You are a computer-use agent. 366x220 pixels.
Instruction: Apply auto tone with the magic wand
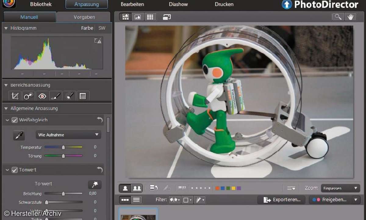pos(95,185)
